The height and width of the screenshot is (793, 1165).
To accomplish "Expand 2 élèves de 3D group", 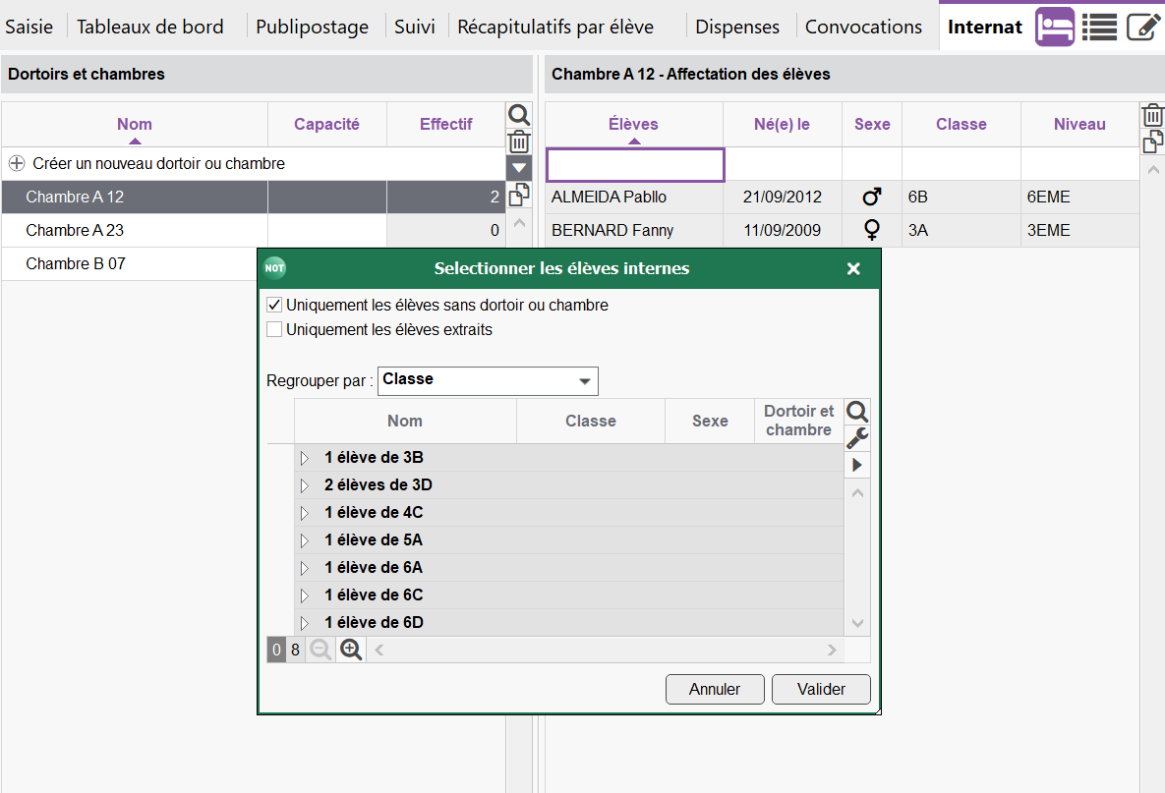I will pyautogui.click(x=304, y=485).
